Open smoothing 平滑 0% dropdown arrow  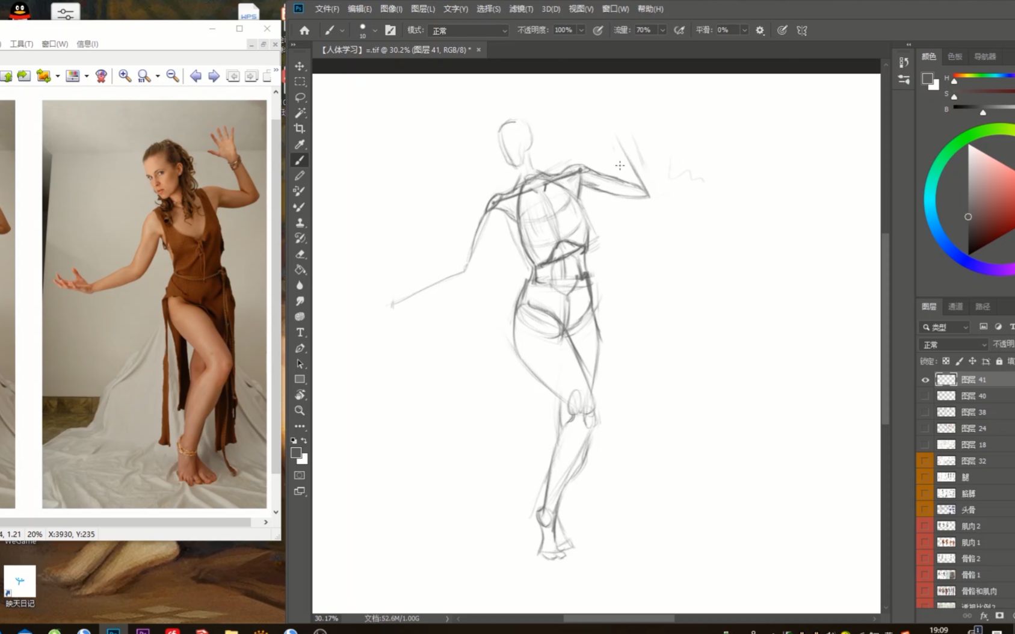point(744,30)
